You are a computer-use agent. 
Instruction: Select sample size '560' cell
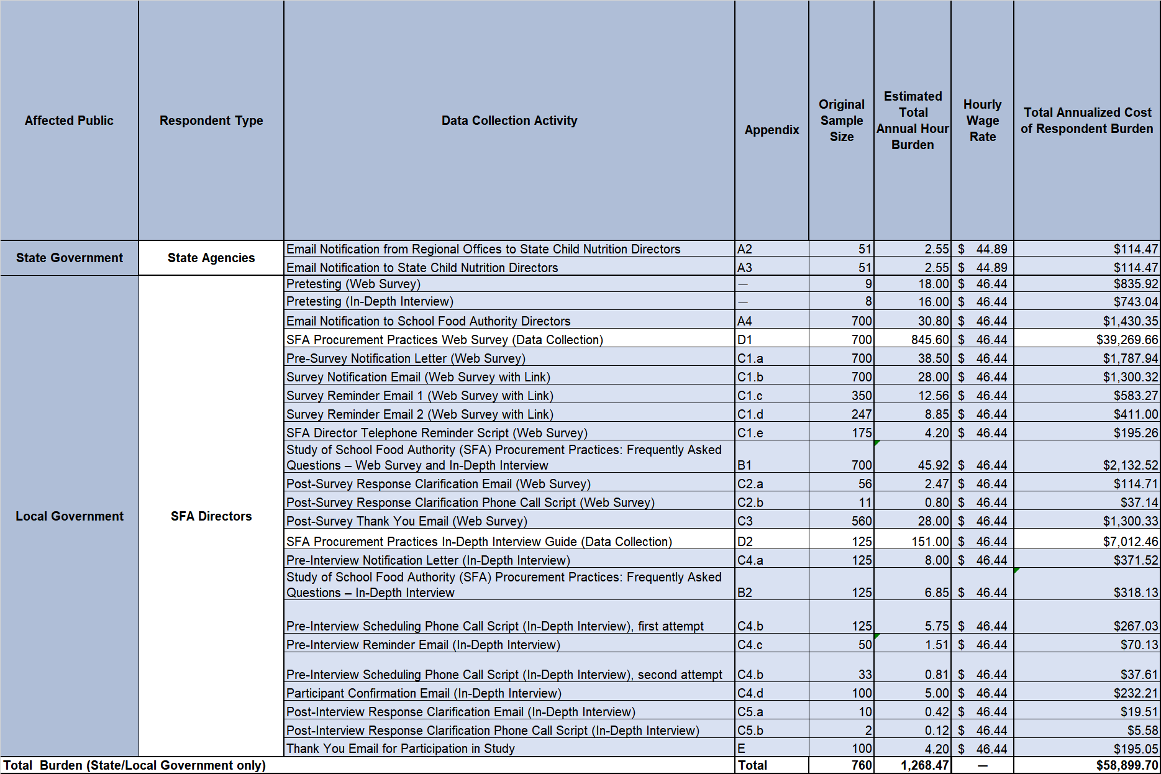[841, 521]
